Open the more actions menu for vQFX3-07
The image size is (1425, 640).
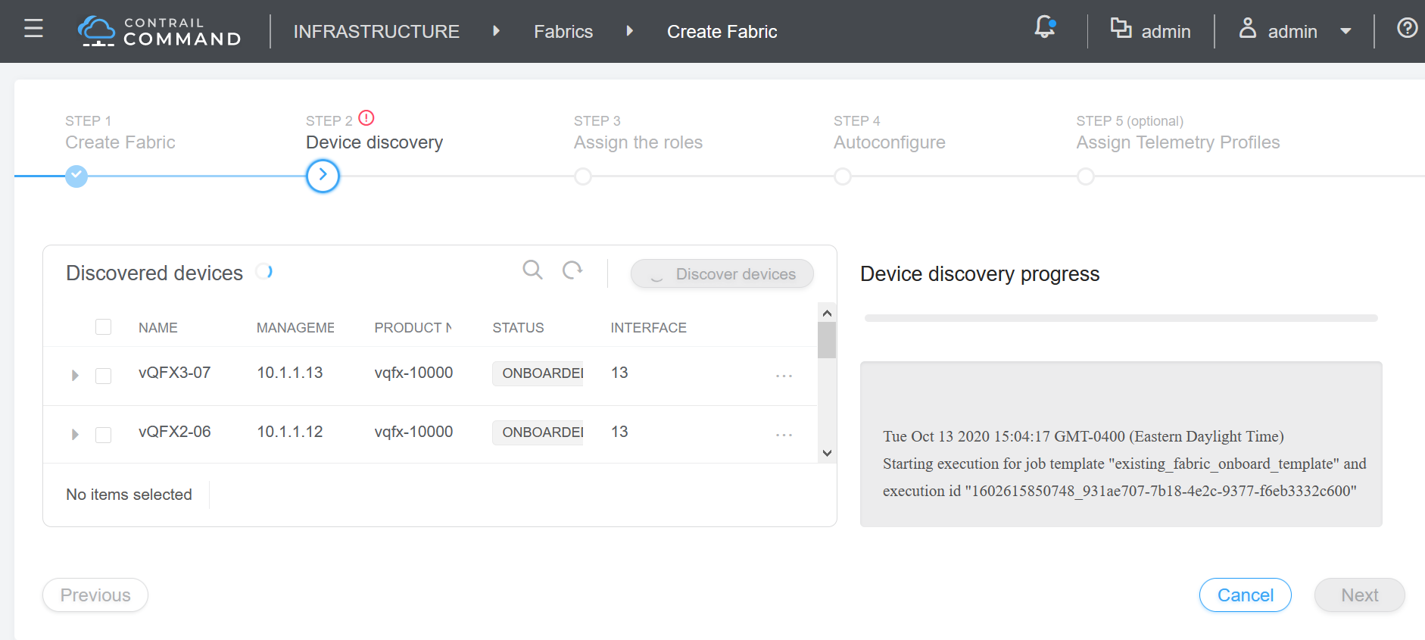[784, 376]
